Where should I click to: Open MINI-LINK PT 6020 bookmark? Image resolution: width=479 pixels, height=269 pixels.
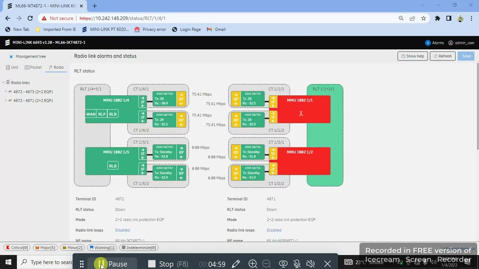(x=105, y=29)
